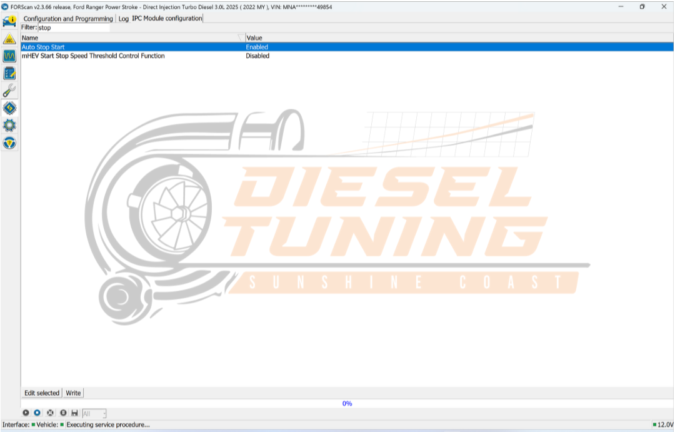Open the Vehicle information panel

click(x=9, y=21)
